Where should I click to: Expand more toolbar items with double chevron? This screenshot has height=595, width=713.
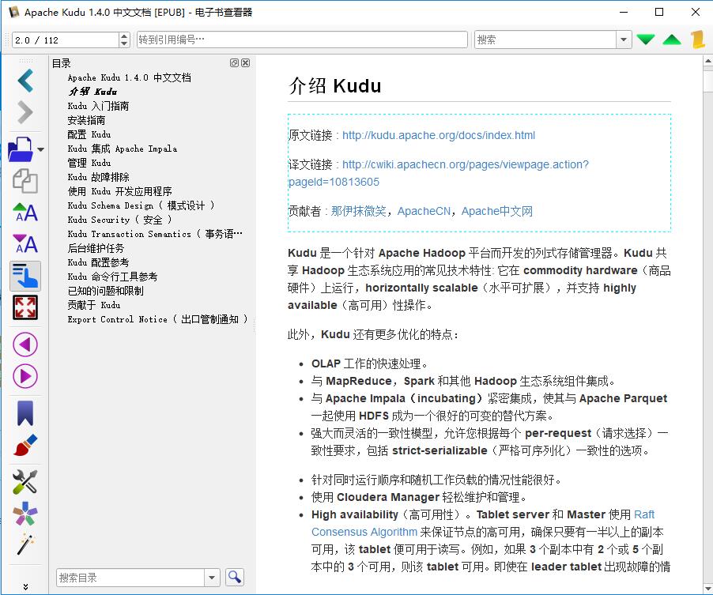click(25, 587)
